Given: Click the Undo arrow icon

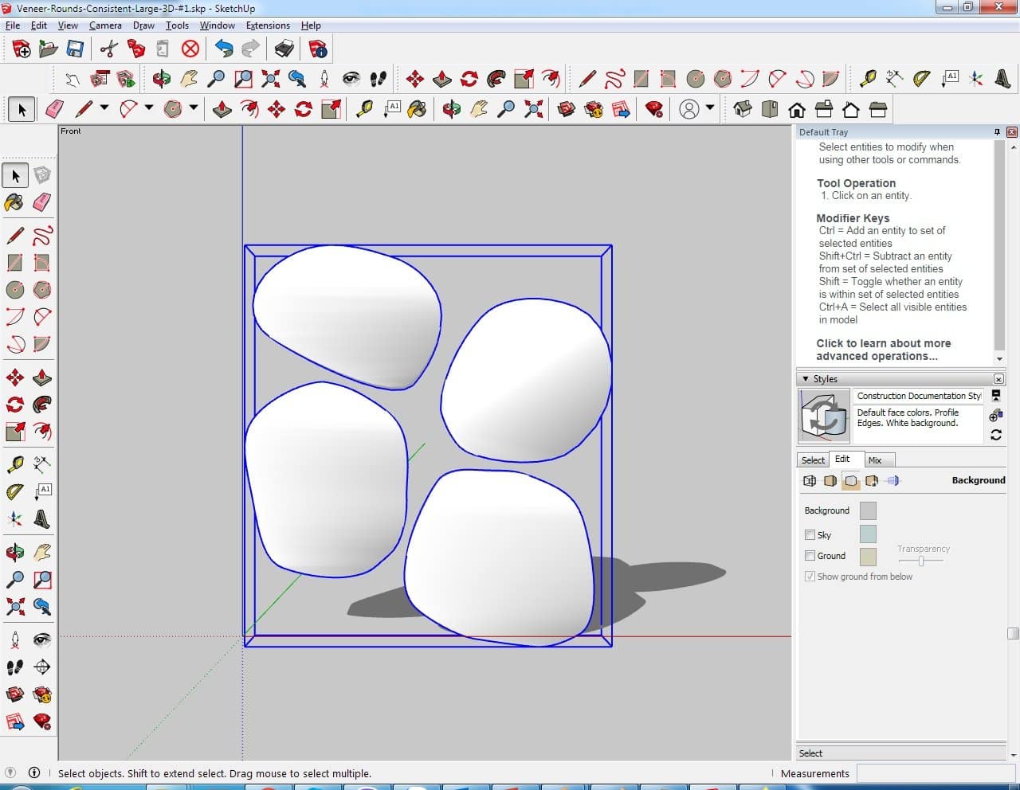Looking at the screenshot, I should coord(224,49).
